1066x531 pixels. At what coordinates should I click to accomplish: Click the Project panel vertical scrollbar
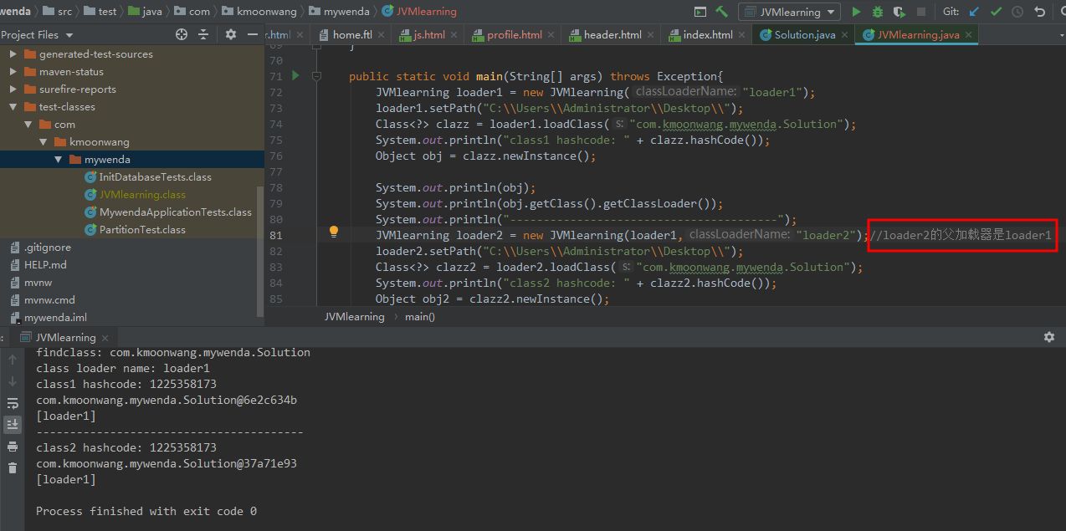coord(260,251)
